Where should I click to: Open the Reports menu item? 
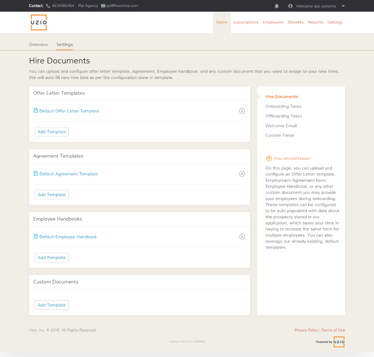tap(315, 22)
